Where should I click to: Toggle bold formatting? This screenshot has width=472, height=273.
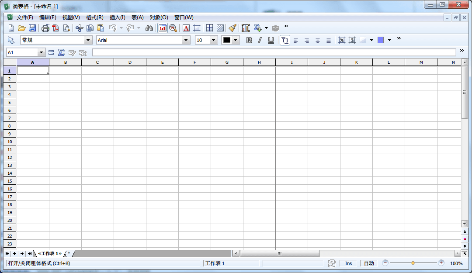click(x=249, y=40)
